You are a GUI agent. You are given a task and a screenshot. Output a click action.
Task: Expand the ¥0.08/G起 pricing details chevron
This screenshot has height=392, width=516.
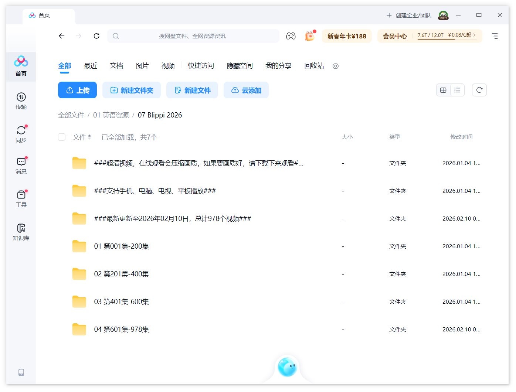[x=475, y=36]
